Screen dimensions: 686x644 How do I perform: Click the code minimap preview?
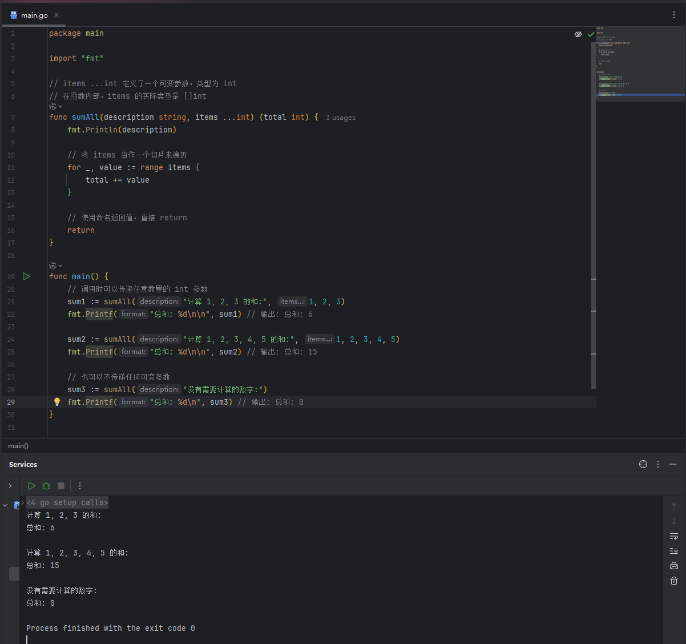(640, 64)
